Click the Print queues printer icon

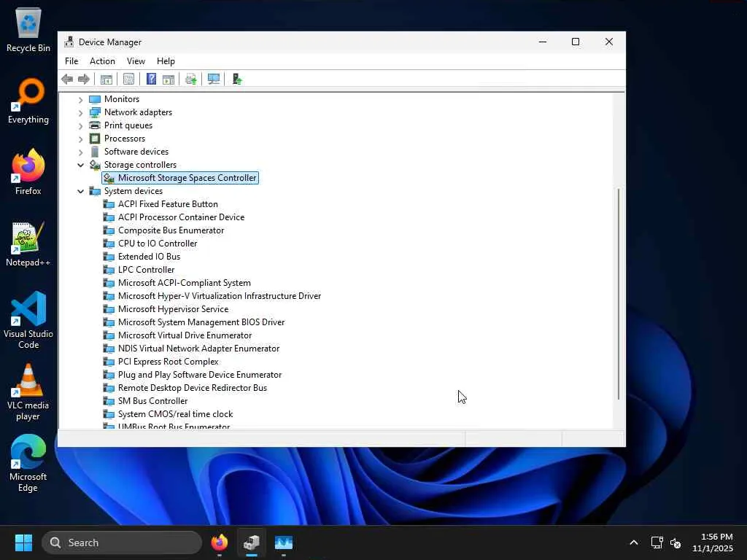95,125
